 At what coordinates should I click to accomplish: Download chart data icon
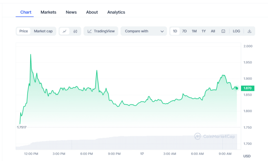249,31
